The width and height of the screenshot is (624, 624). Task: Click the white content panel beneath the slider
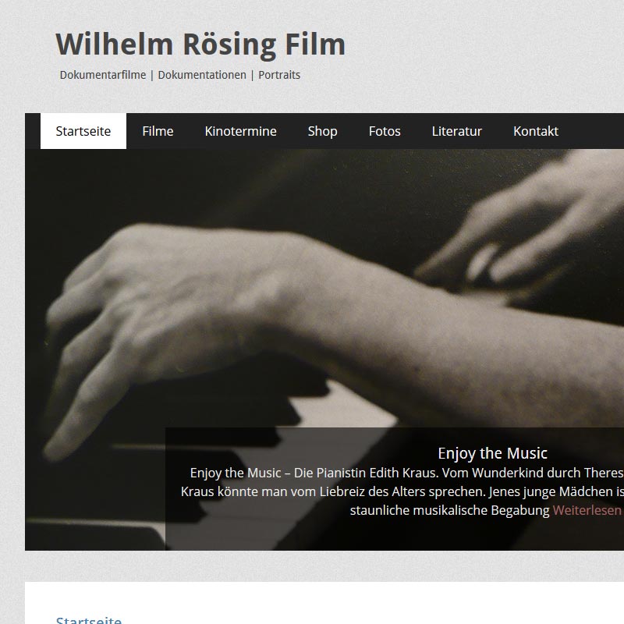coord(324,603)
